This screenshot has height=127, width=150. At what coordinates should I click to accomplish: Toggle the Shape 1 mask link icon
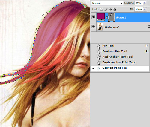click(x=106, y=17)
